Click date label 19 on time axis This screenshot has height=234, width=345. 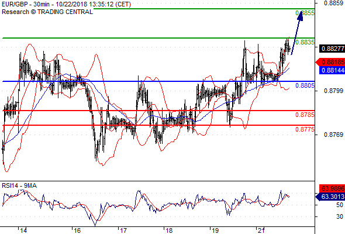click(215, 230)
